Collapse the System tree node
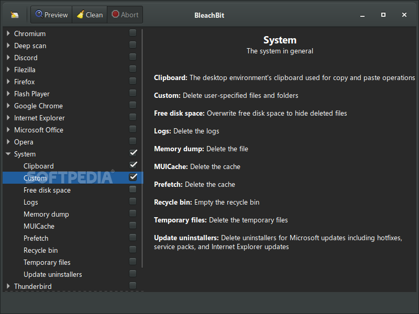The width and height of the screenshot is (419, 314). pos(8,154)
